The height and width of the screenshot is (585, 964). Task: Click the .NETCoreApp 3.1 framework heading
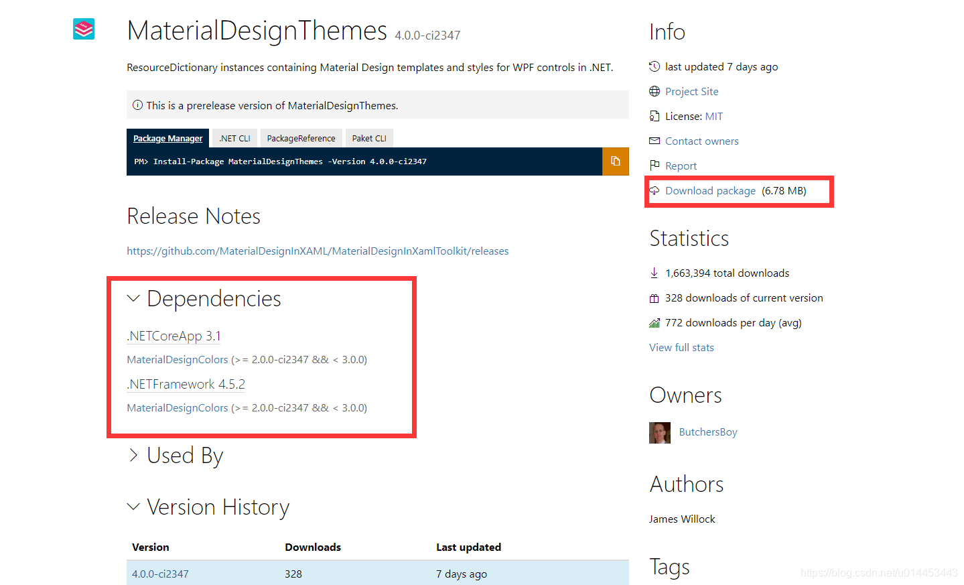click(x=174, y=336)
